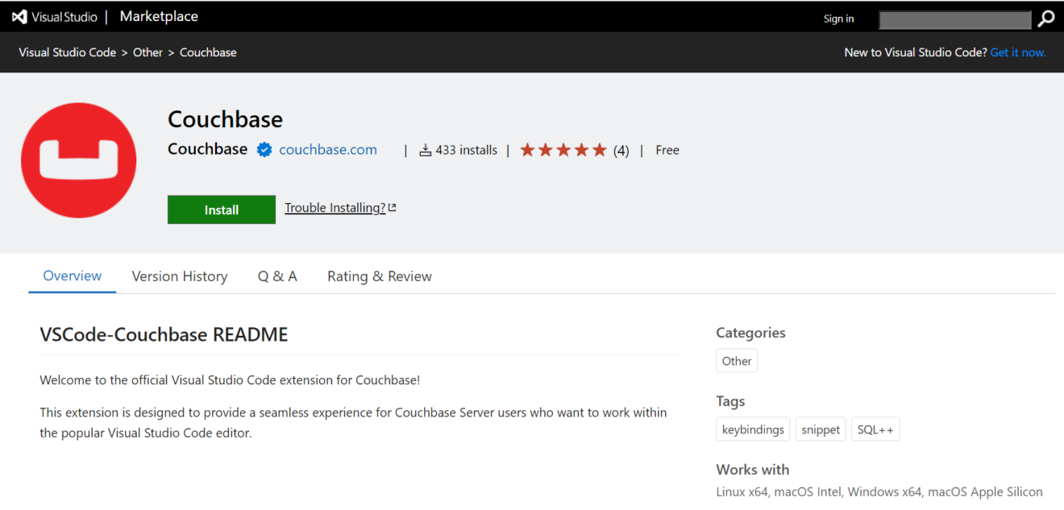Click the fifth rating star
1064x510 pixels.
pos(600,149)
